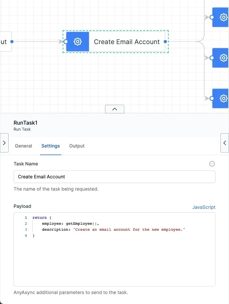The image size is (229, 304).
Task: Click the top-right workflow node gear icon
Action: [224, 17]
